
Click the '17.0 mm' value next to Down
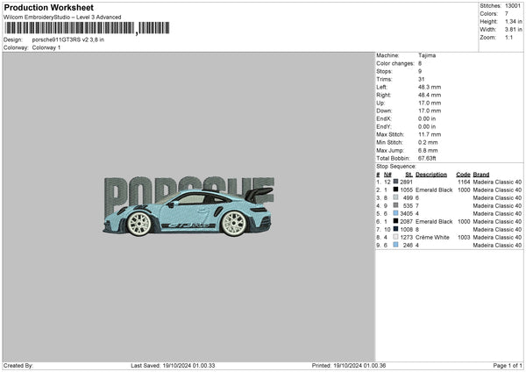click(x=430, y=111)
